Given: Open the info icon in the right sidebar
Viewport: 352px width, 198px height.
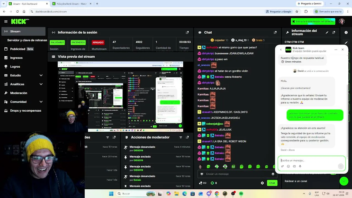Looking at the screenshot, I should 346,32.
